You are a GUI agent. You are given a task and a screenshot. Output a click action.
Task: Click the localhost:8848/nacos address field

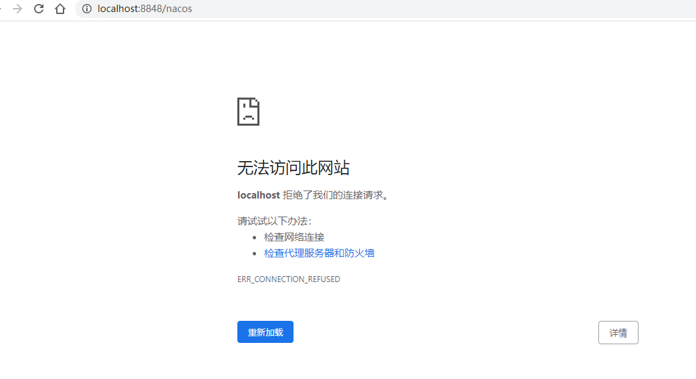point(385,9)
